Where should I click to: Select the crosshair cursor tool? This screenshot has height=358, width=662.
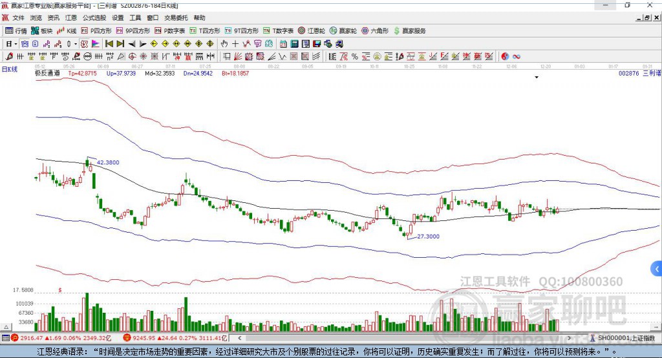[235, 44]
